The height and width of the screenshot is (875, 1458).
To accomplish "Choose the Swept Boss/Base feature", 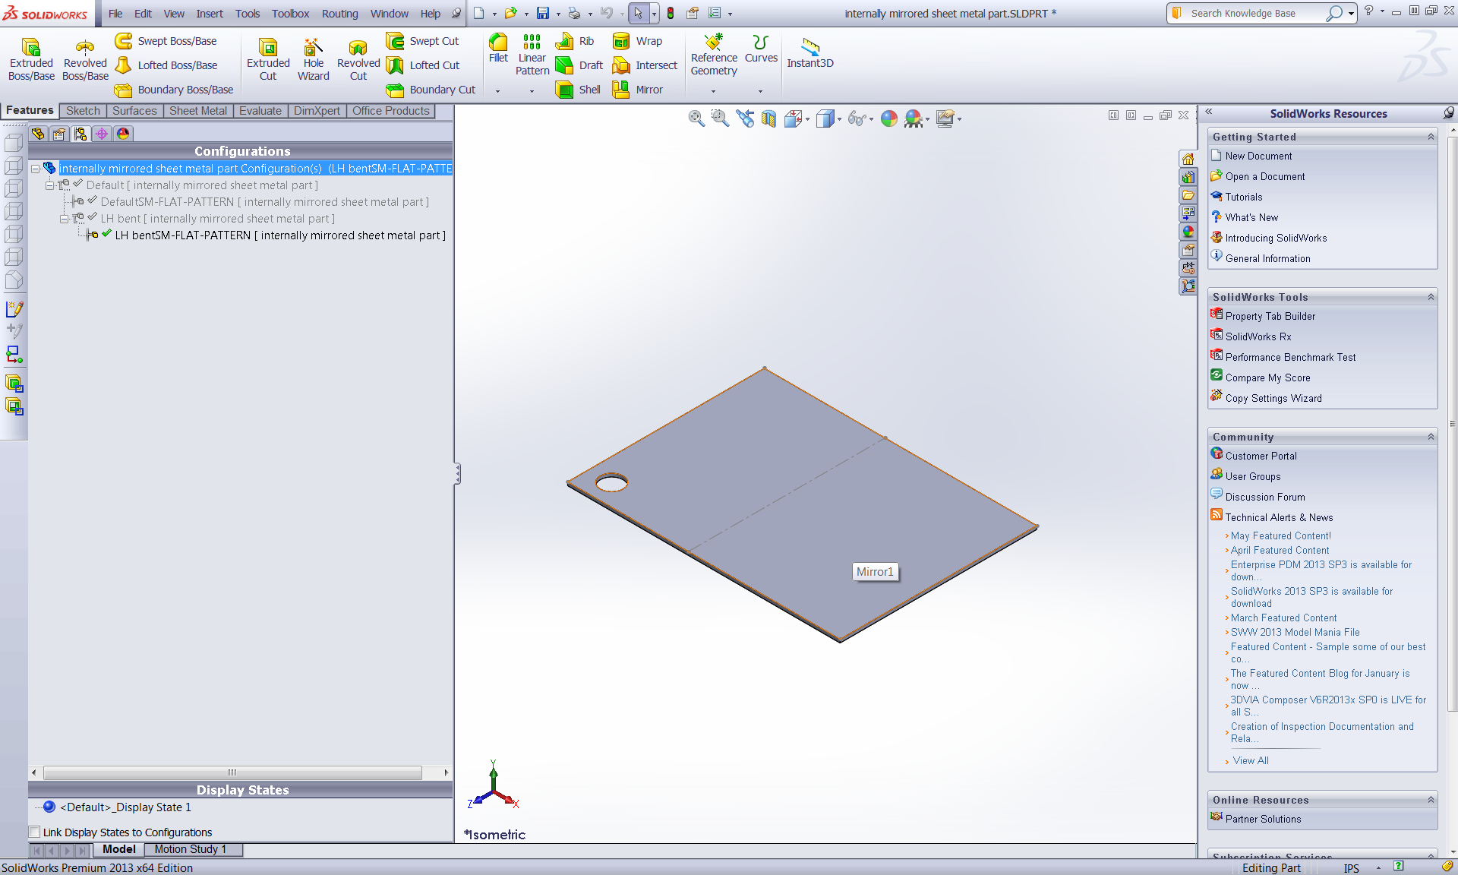I will click(166, 41).
